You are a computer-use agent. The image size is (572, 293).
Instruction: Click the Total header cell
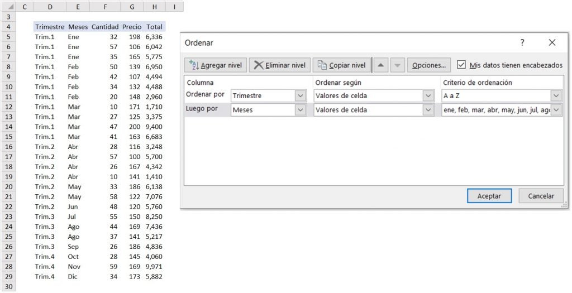click(154, 27)
